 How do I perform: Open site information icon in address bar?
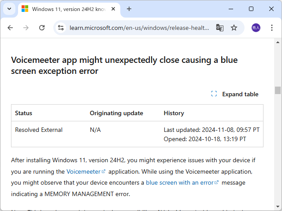61,28
